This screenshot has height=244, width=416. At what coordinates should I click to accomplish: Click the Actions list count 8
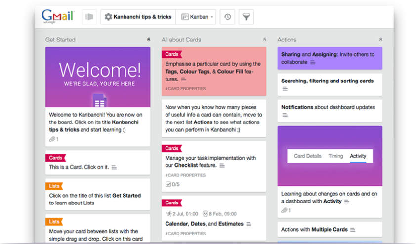[x=381, y=40]
